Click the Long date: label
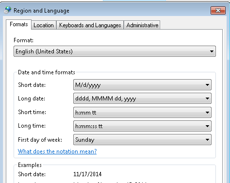Screen dimensions: 230x183 click(x=32, y=99)
